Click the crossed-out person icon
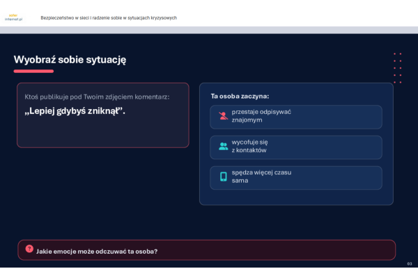The image size is (418, 278). pyautogui.click(x=223, y=116)
